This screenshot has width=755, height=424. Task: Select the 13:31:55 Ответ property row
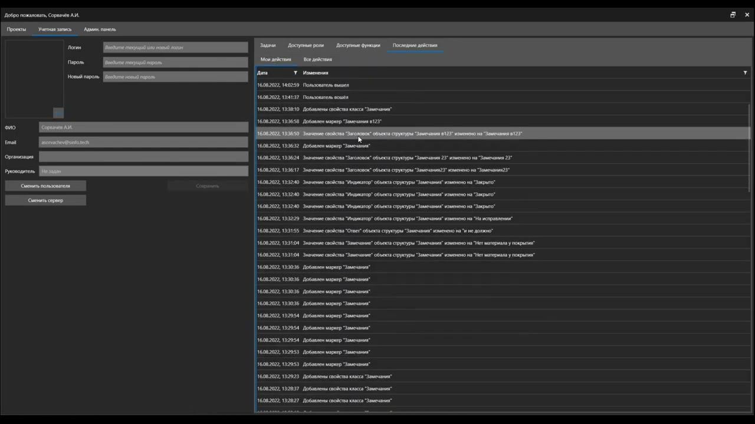tap(503, 231)
